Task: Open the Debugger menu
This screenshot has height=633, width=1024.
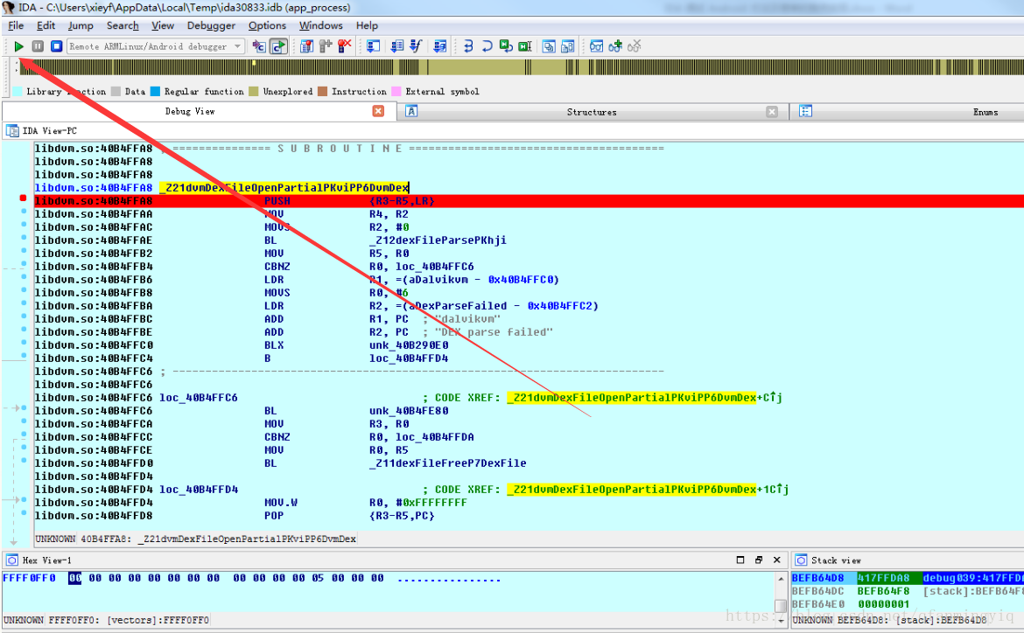Action: [211, 25]
